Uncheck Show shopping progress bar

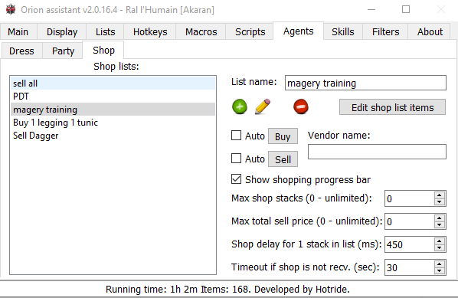tap(236, 179)
